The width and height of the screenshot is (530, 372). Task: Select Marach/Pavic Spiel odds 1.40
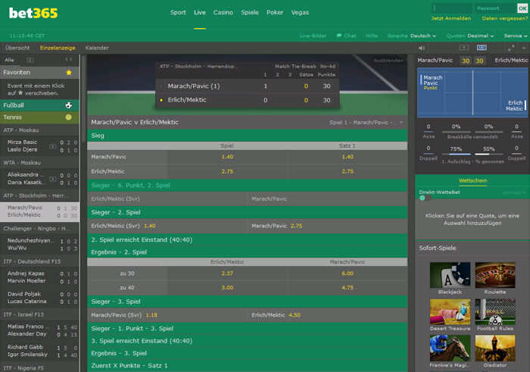227,157
